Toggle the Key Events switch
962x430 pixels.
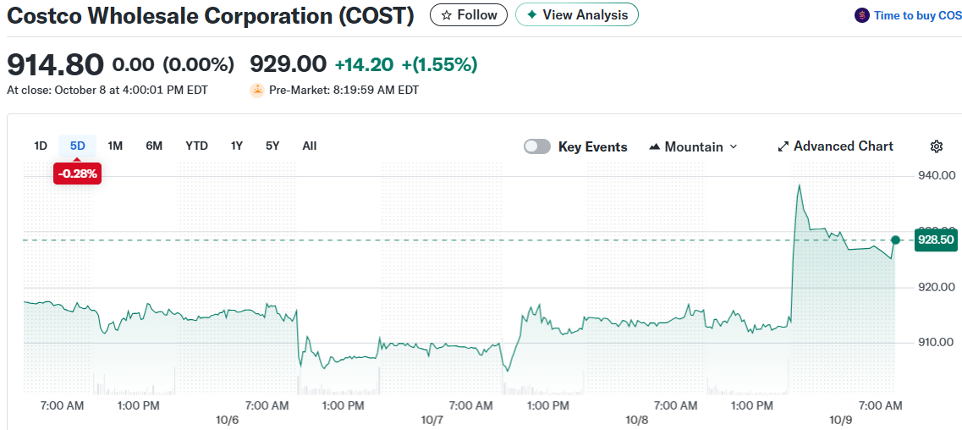coord(537,146)
